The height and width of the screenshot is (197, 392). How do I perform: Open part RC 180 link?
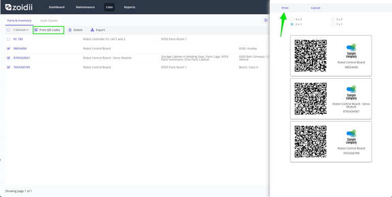(x=18, y=39)
